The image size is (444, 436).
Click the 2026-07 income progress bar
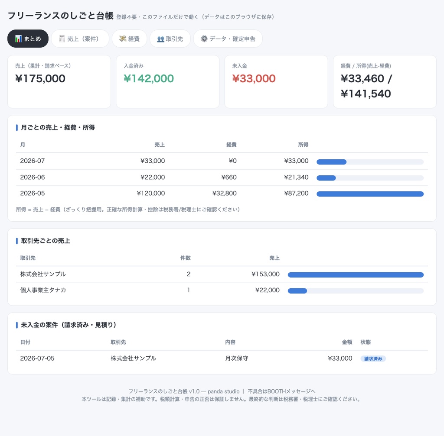coord(370,162)
